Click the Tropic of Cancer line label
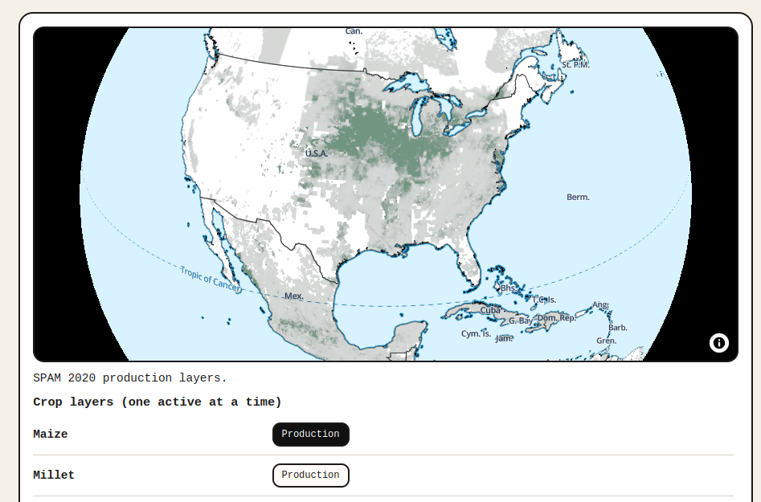This screenshot has height=502, width=761. [211, 282]
